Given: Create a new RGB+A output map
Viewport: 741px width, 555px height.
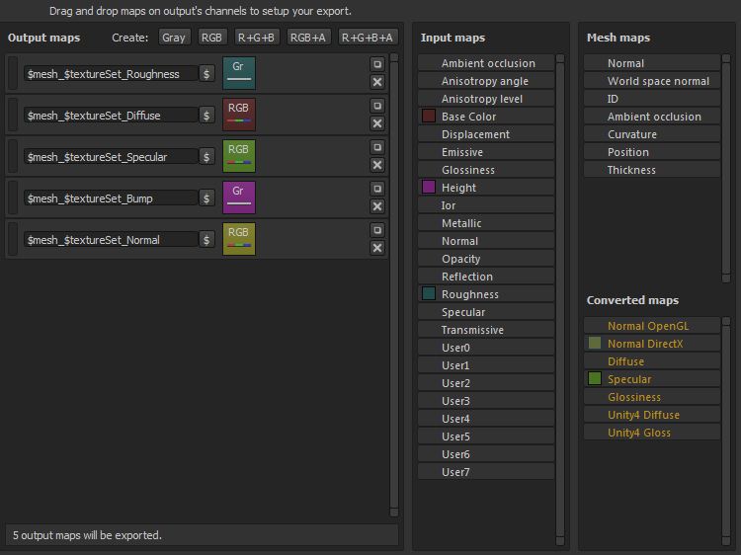Looking at the screenshot, I should pos(308,38).
